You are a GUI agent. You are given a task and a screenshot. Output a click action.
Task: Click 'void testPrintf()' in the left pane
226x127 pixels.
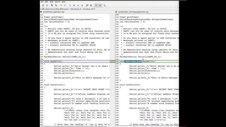54,85
